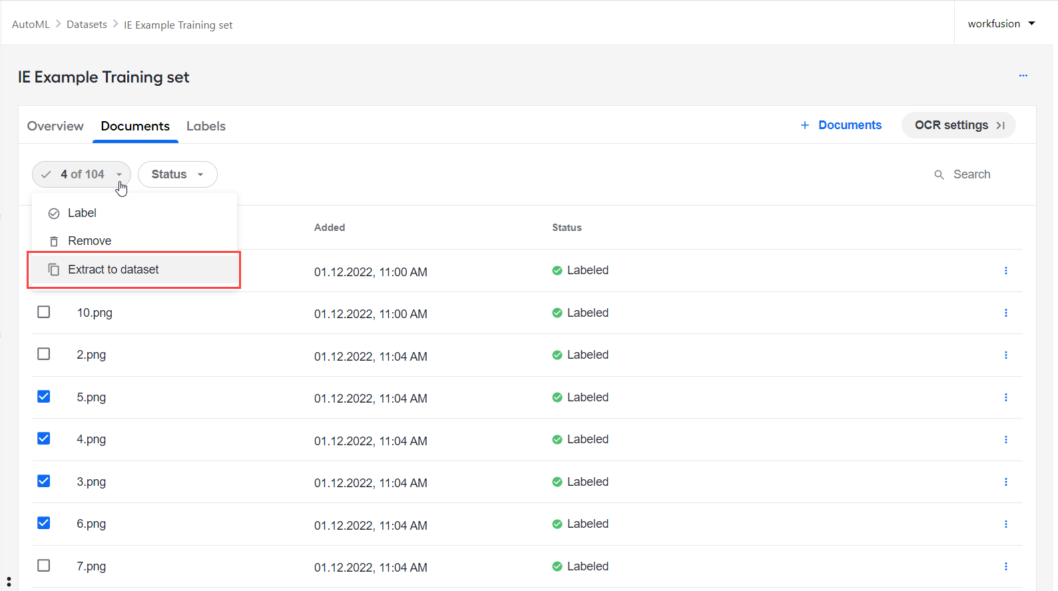Click the plus icon beside Documents
Screen dimensions: 1058x591
coord(805,125)
